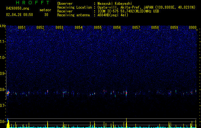
Task: Click the 0851 time marker
Action: (x=21, y=28)
